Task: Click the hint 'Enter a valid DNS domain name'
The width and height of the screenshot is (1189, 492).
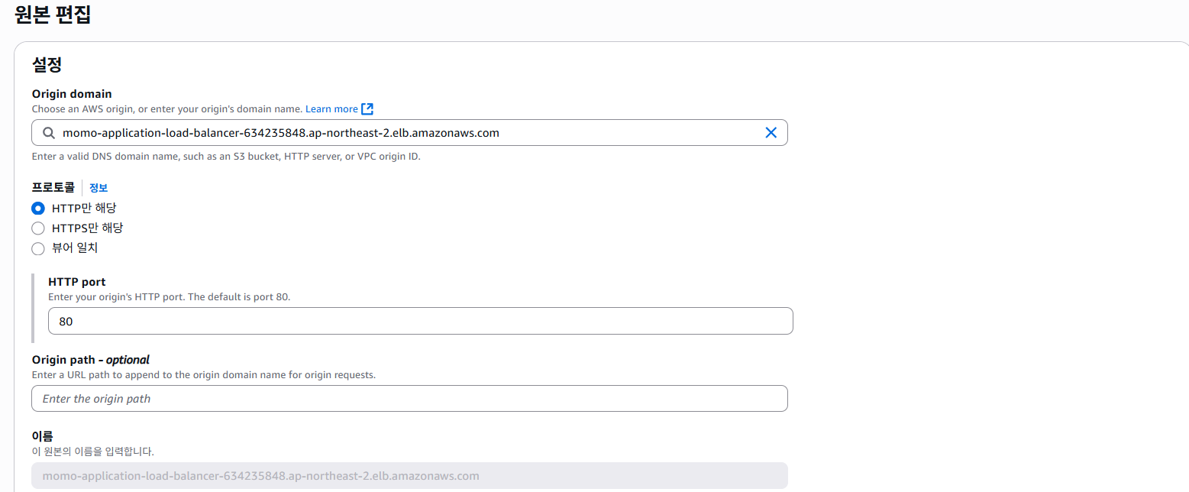Action: point(226,157)
